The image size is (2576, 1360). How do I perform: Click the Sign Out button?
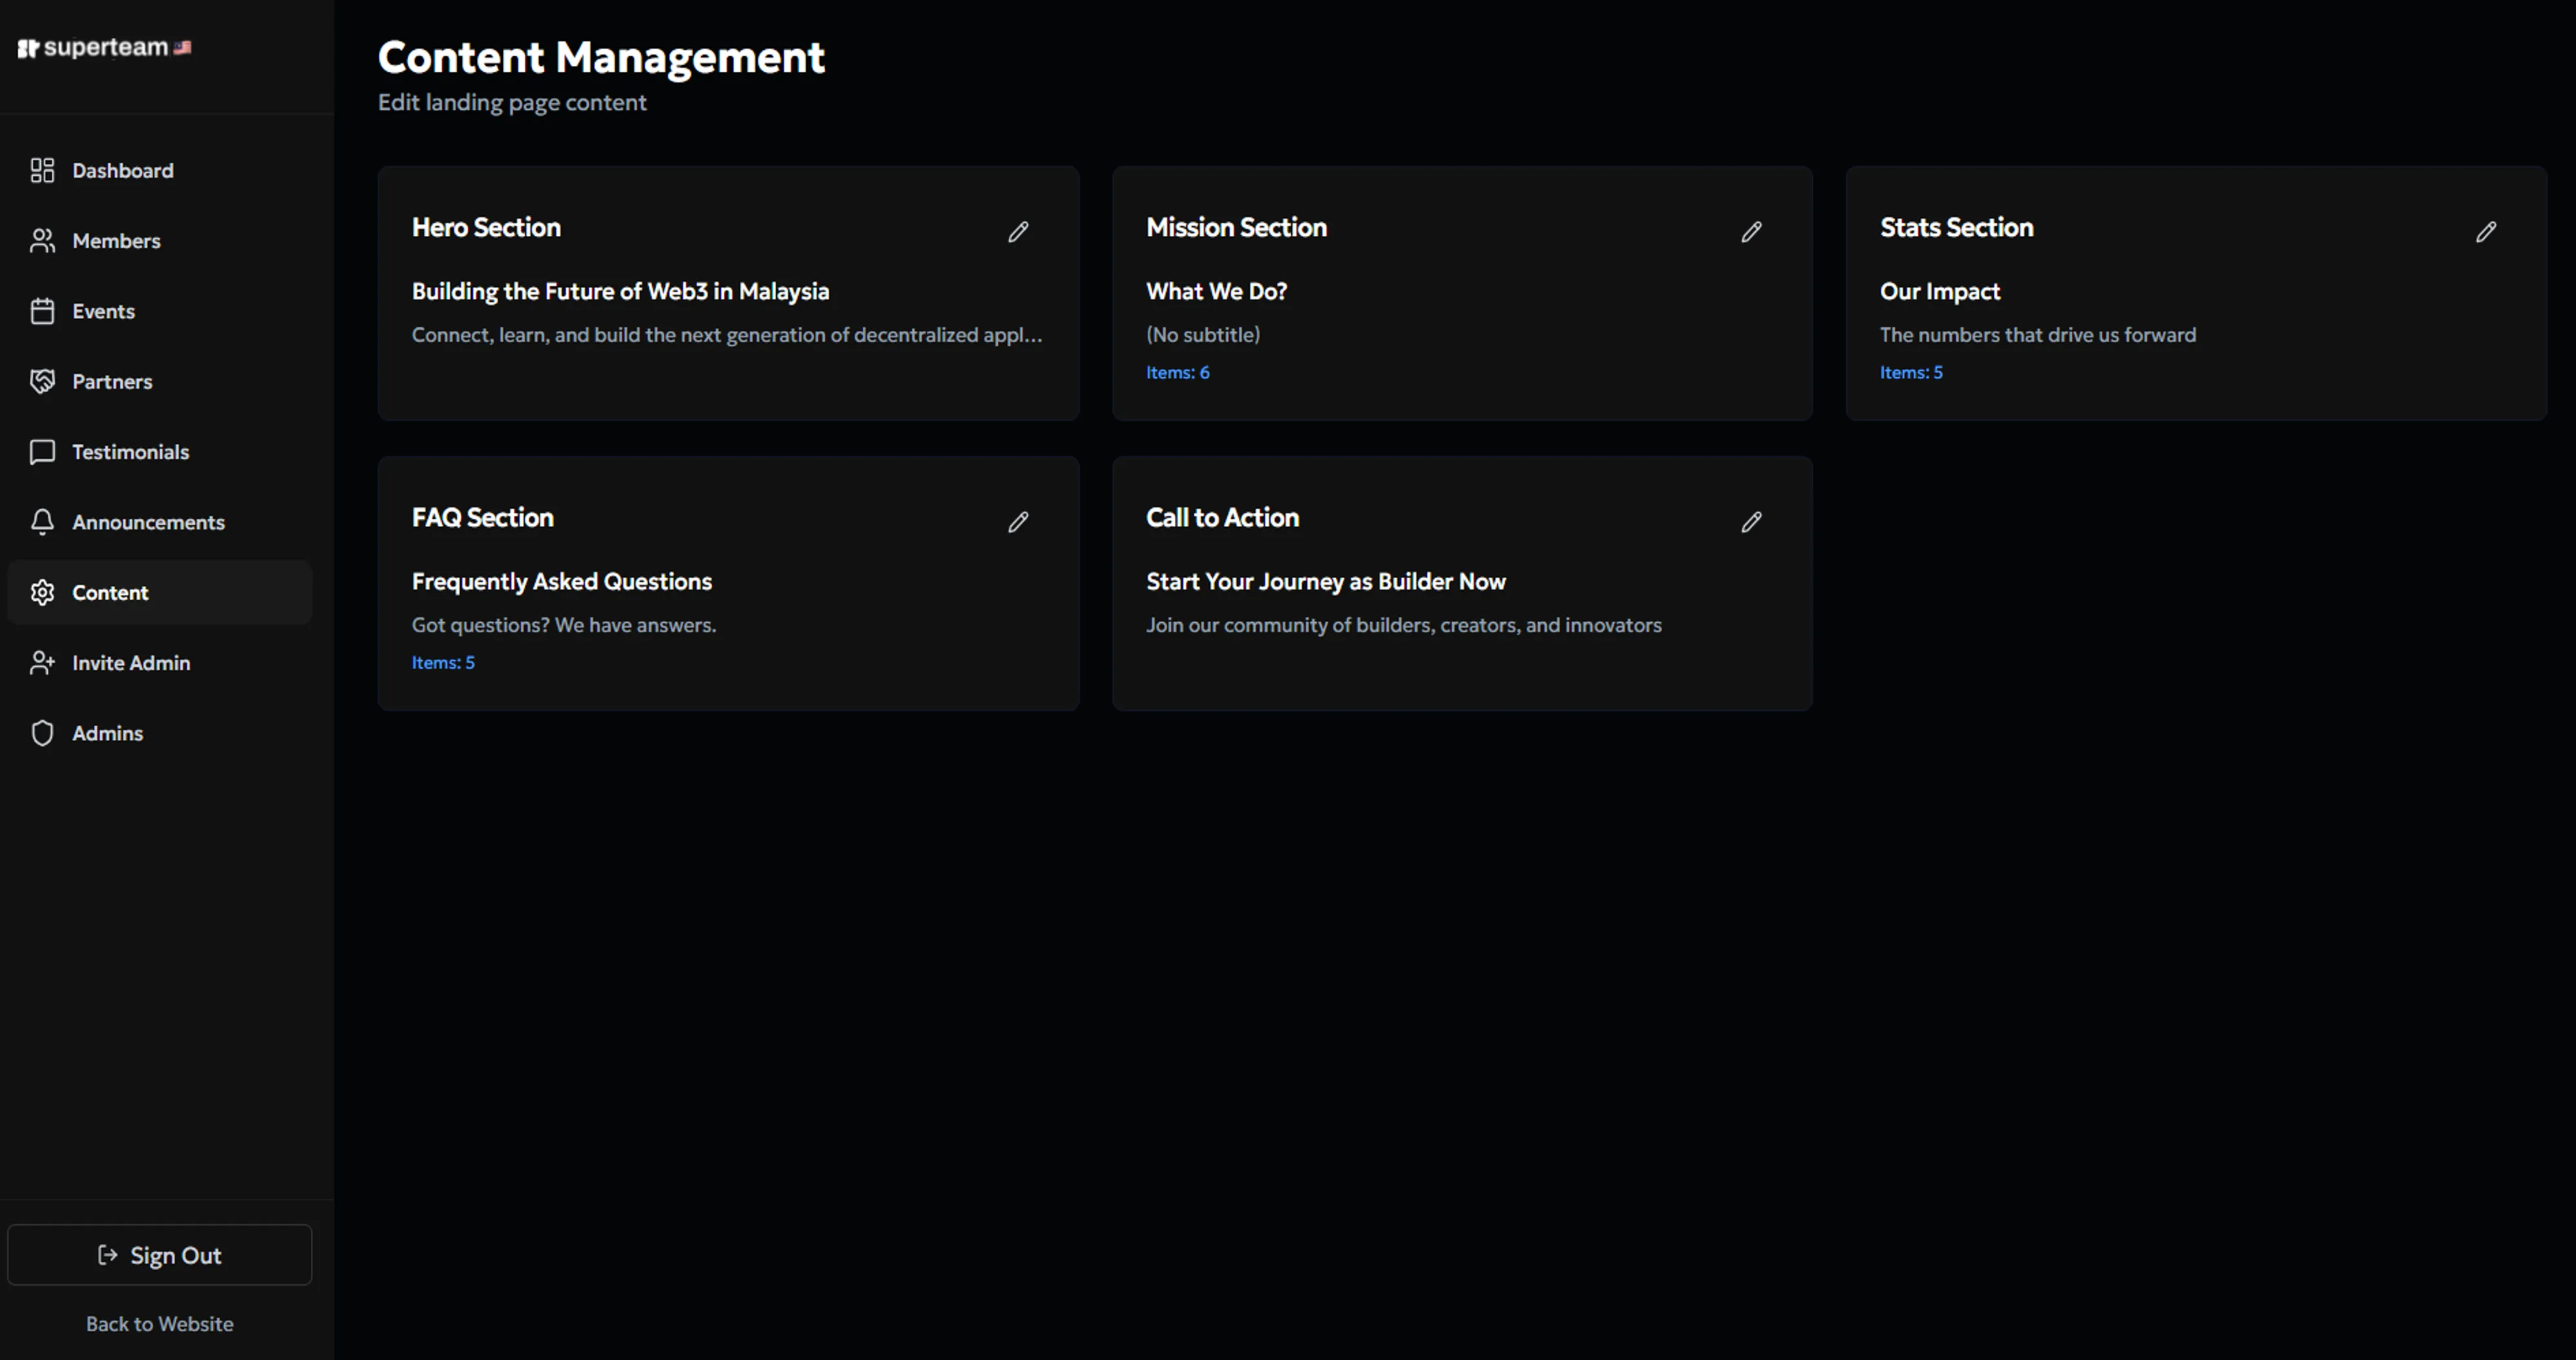click(x=160, y=1255)
